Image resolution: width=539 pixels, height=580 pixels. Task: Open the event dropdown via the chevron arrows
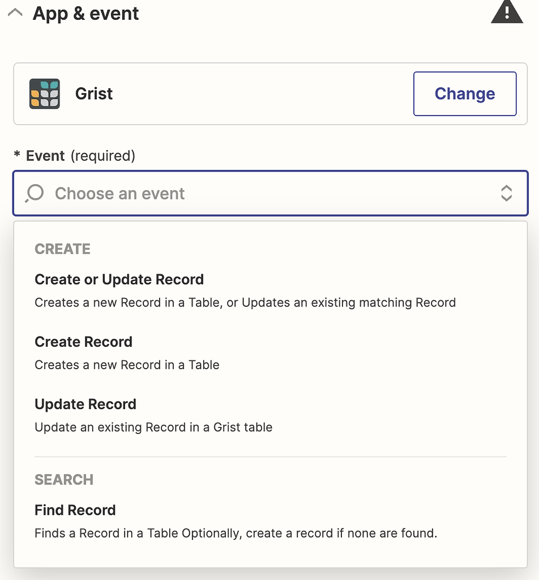pos(507,193)
